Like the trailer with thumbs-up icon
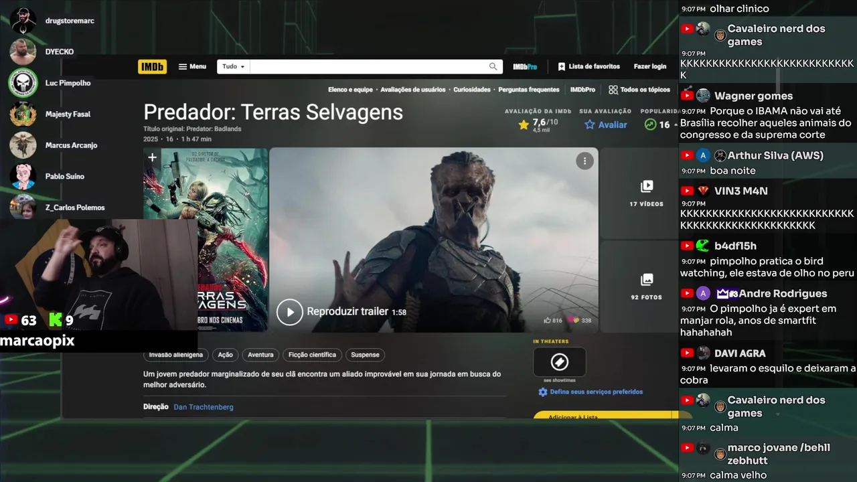The width and height of the screenshot is (857, 482). (548, 321)
